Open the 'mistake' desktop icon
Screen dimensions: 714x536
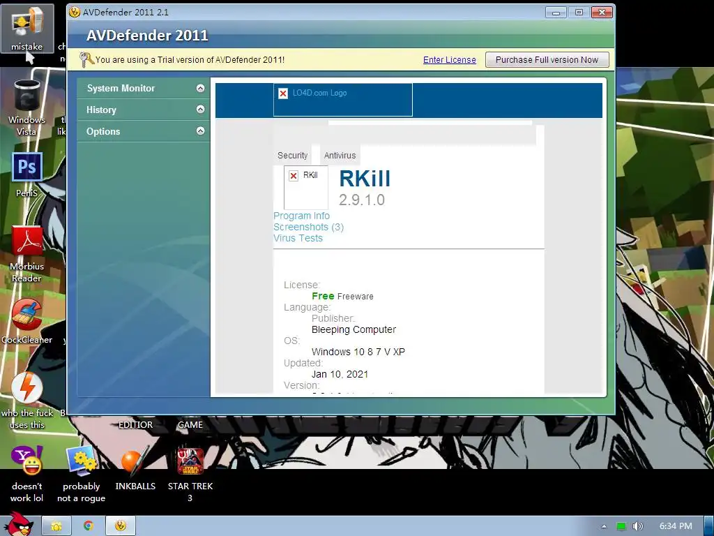tap(27, 29)
